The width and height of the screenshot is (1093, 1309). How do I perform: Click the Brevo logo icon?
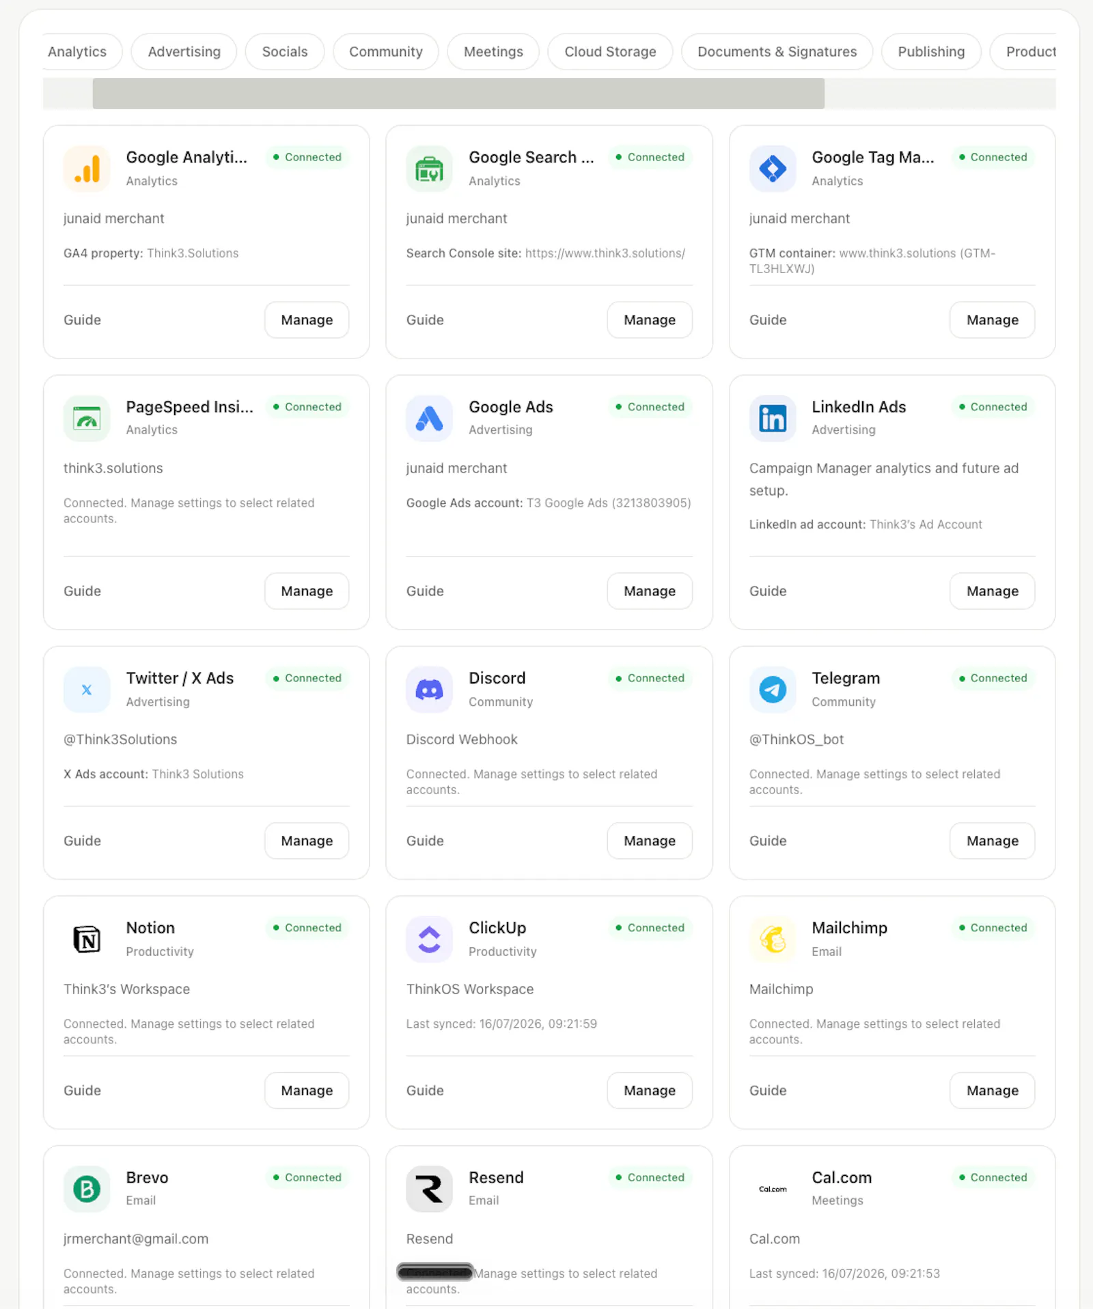(x=87, y=1189)
